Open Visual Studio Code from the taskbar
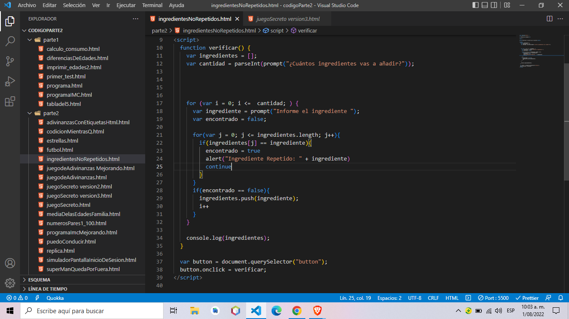The width and height of the screenshot is (569, 319). (x=256, y=311)
